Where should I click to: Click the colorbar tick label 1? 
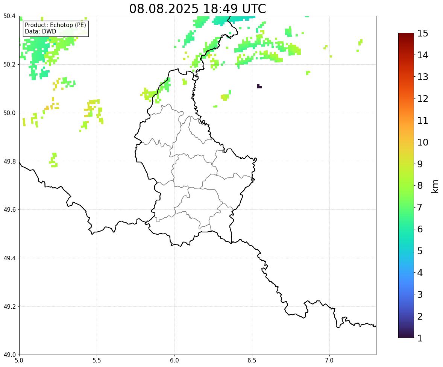pyautogui.click(x=420, y=338)
